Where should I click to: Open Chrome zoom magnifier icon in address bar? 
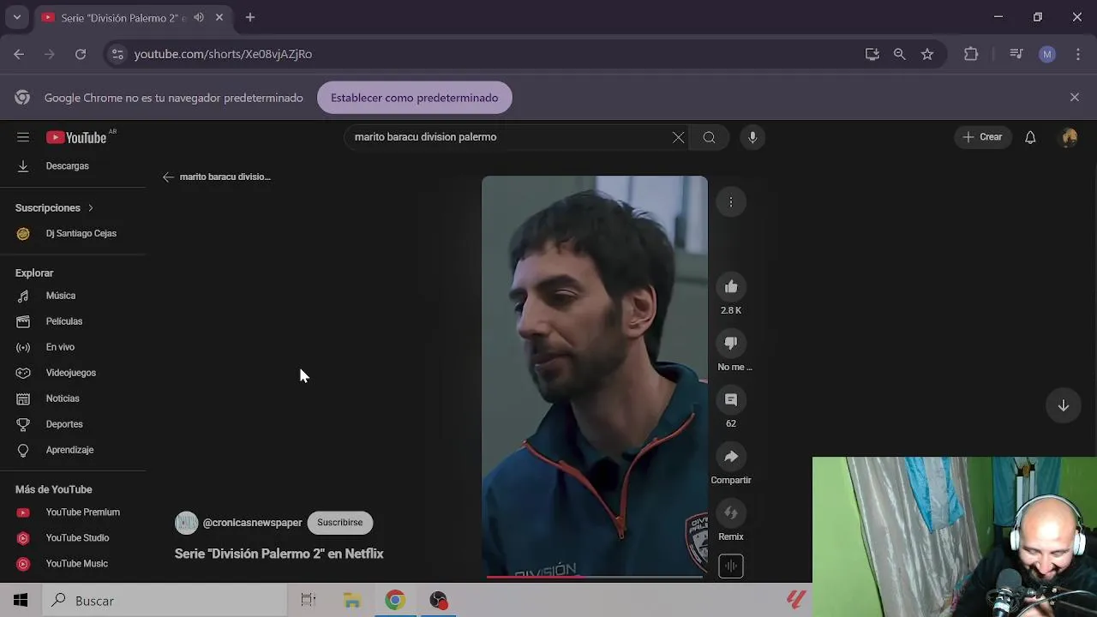tap(899, 54)
